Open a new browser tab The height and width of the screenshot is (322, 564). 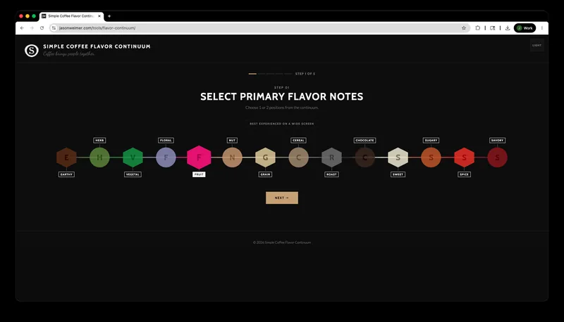pos(109,16)
